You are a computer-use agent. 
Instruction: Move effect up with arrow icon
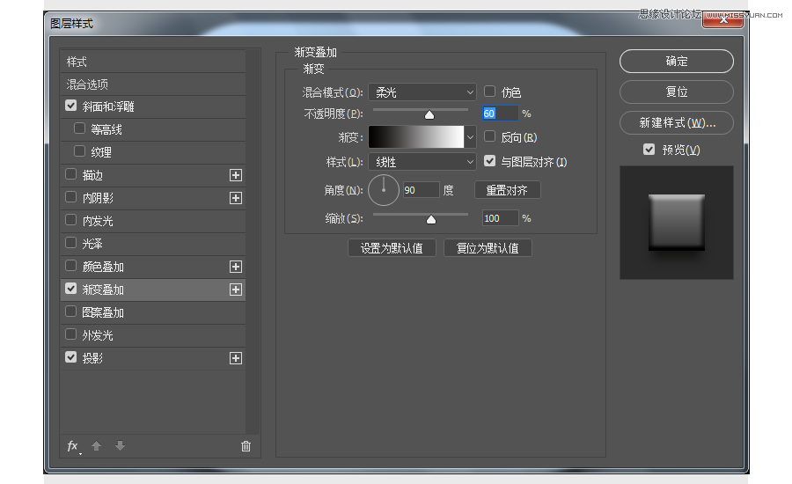coord(96,445)
